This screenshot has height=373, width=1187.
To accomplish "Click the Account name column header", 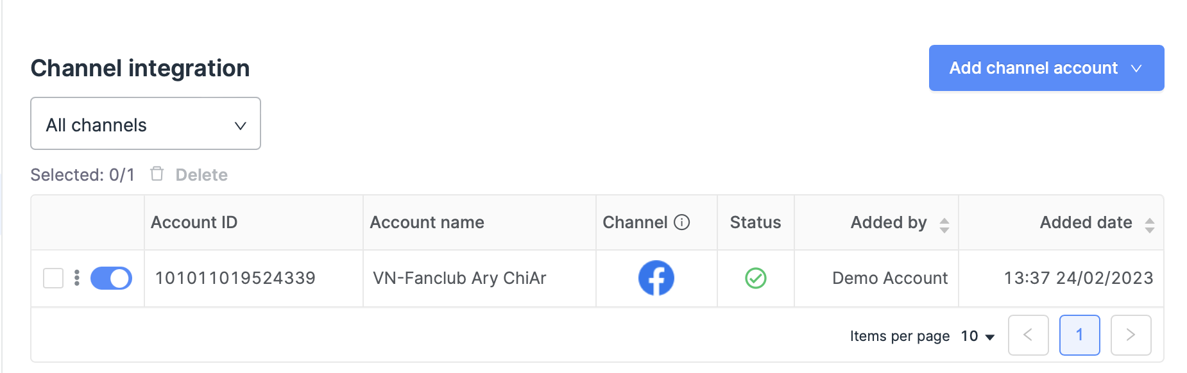I will point(427,222).
